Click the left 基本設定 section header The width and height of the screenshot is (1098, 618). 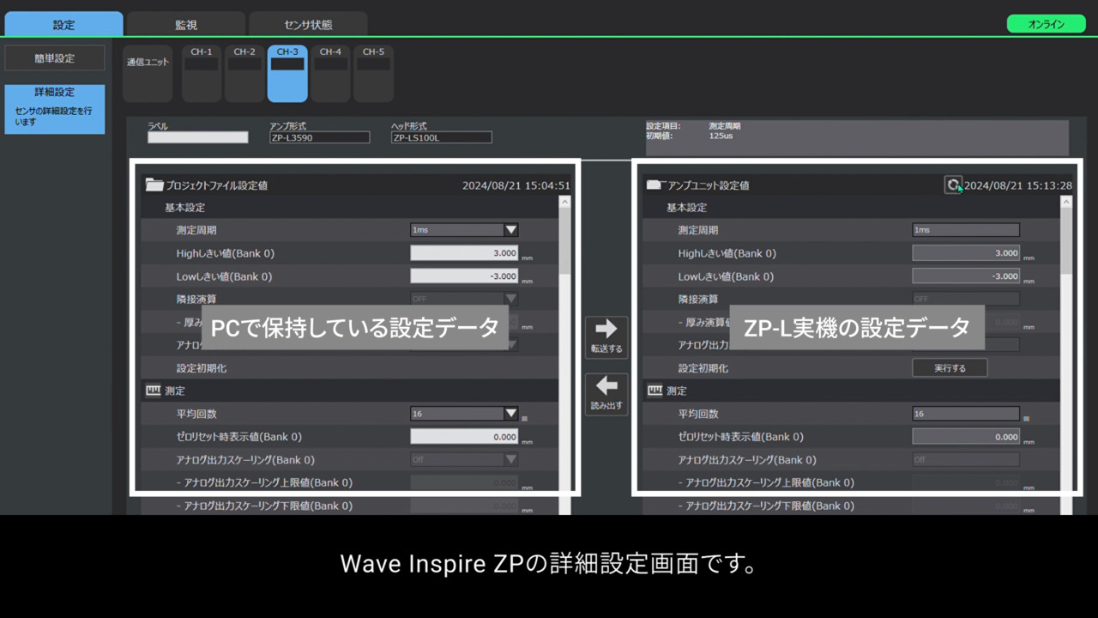pyautogui.click(x=185, y=208)
